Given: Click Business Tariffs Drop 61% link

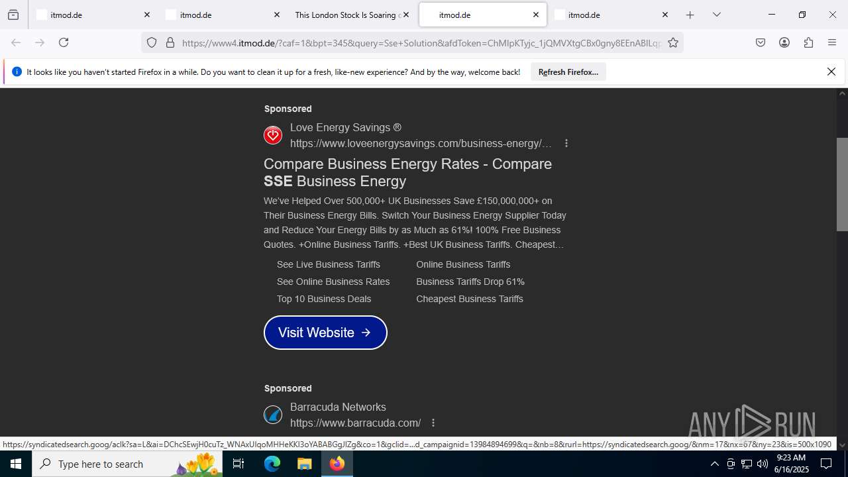Looking at the screenshot, I should [470, 282].
